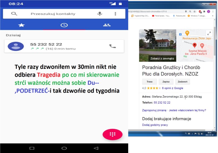Open the Dodaj godziny pracy link

tap(155, 125)
